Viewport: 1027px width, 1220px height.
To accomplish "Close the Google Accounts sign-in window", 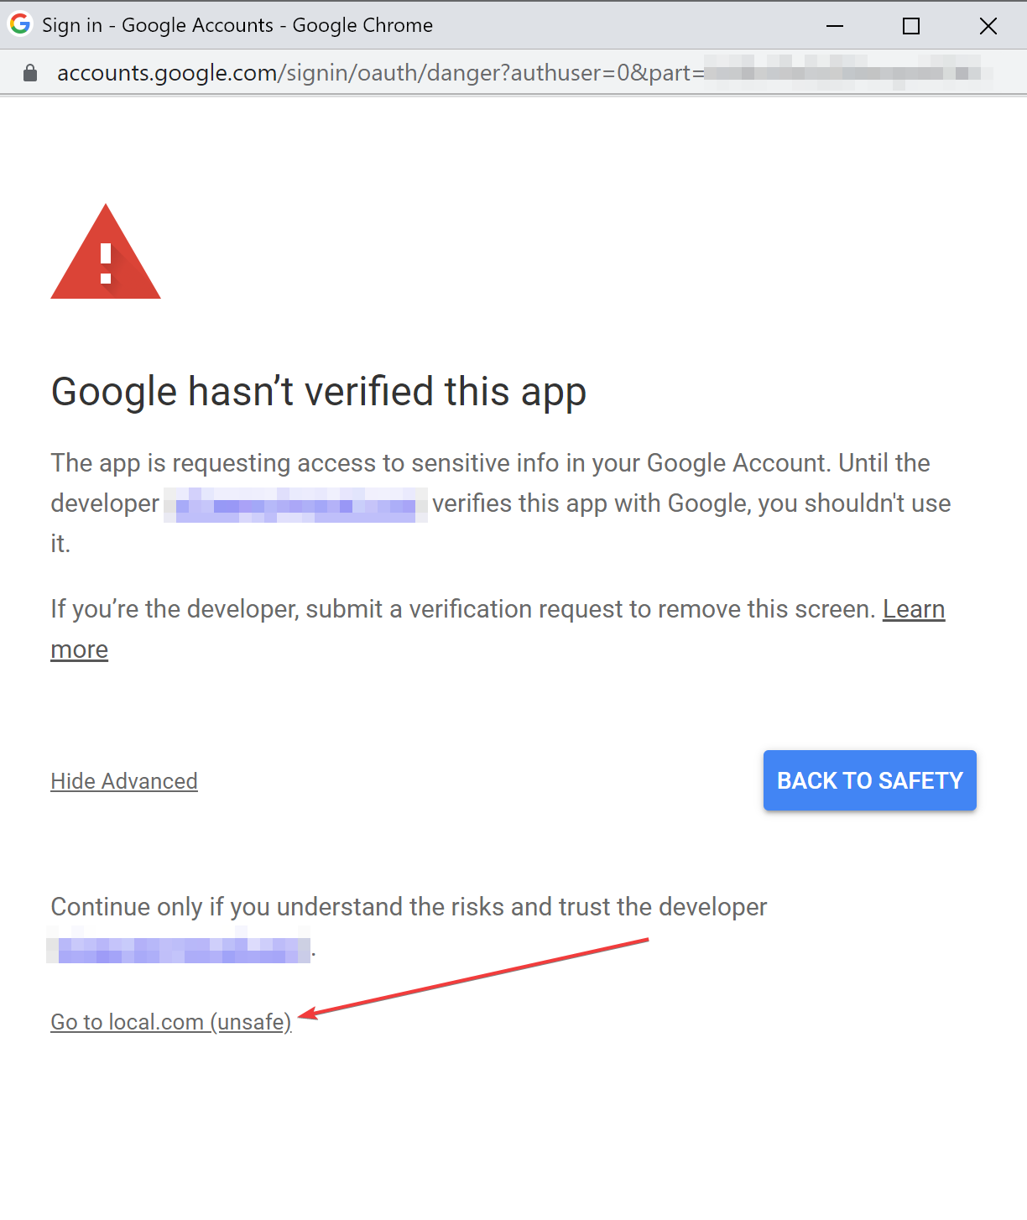I will point(988,26).
